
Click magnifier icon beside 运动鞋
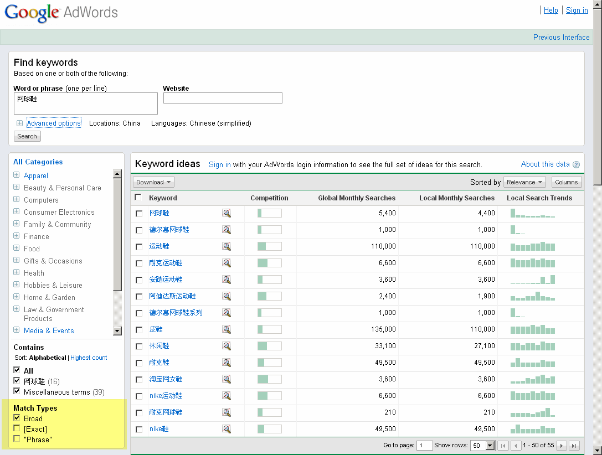pos(227,246)
